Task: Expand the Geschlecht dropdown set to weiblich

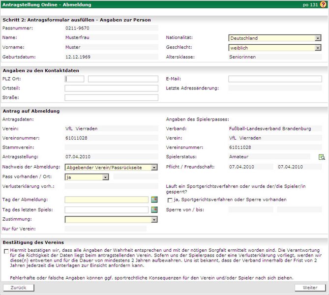Action: pyautogui.click(x=275, y=48)
